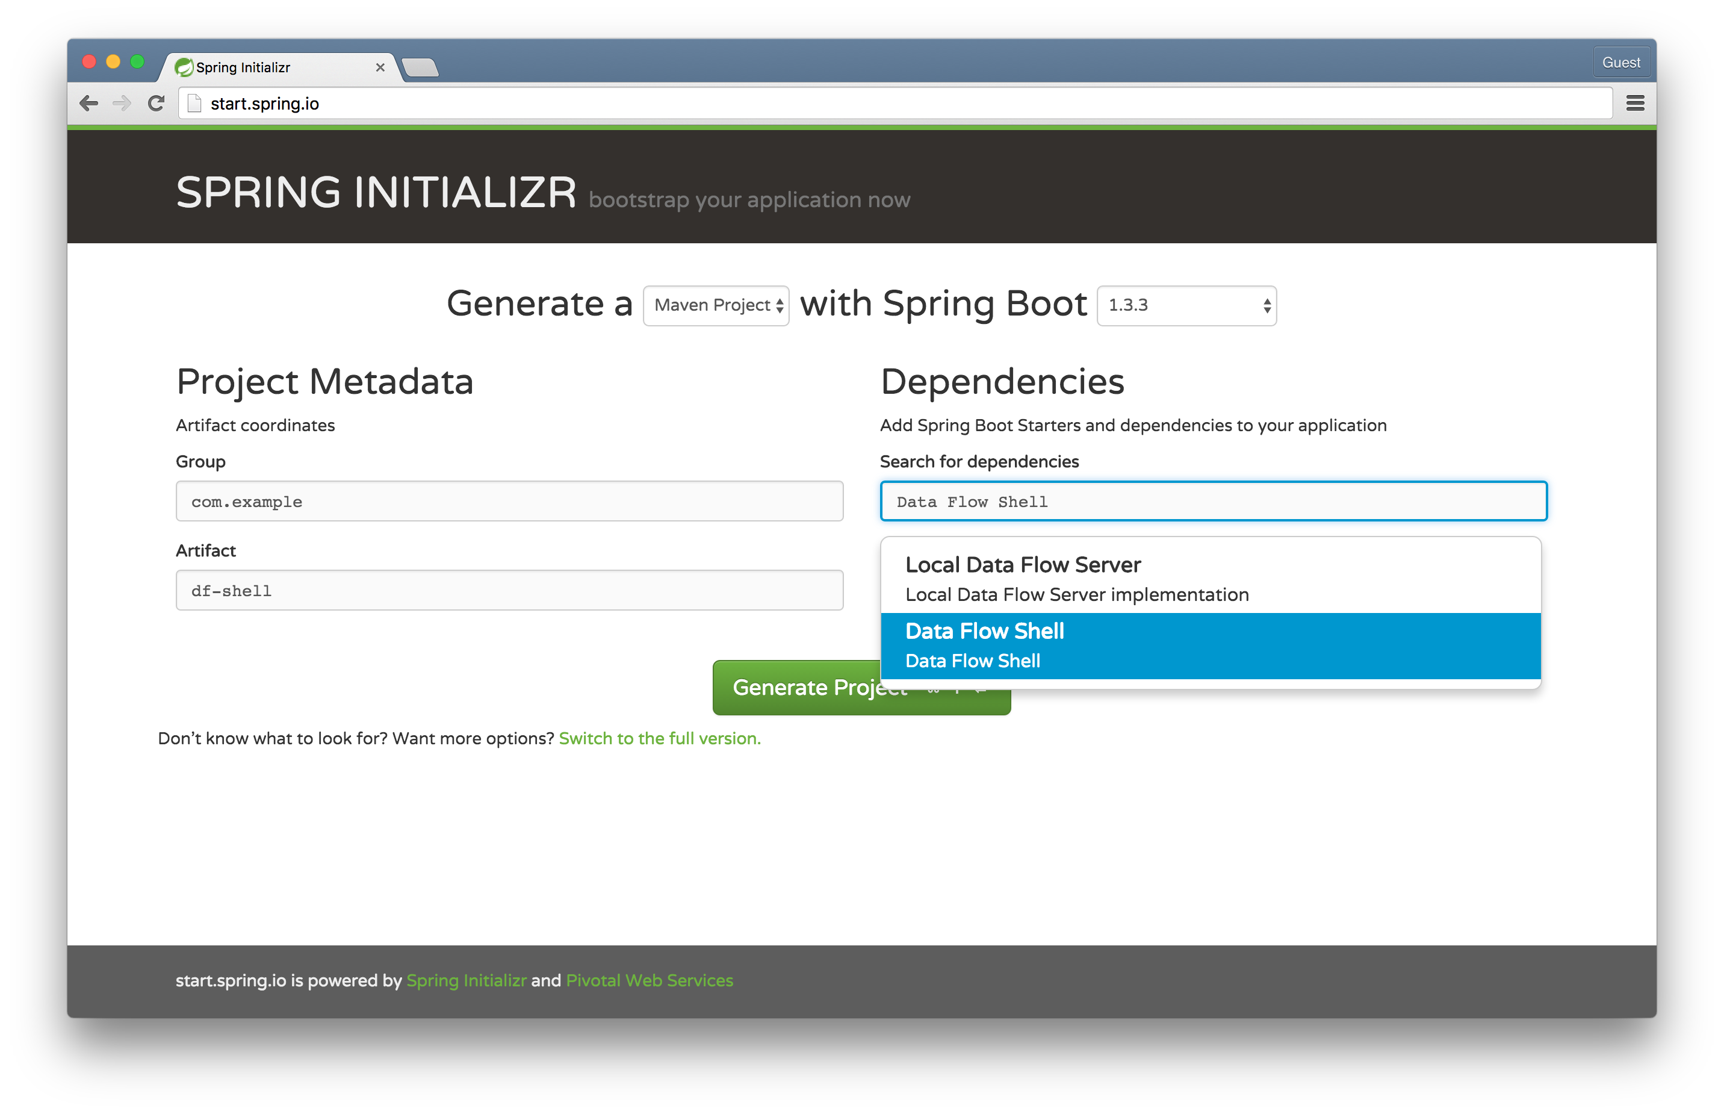The width and height of the screenshot is (1724, 1114).
Task: Open the Chrome hamburger menu
Action: pyautogui.click(x=1635, y=104)
